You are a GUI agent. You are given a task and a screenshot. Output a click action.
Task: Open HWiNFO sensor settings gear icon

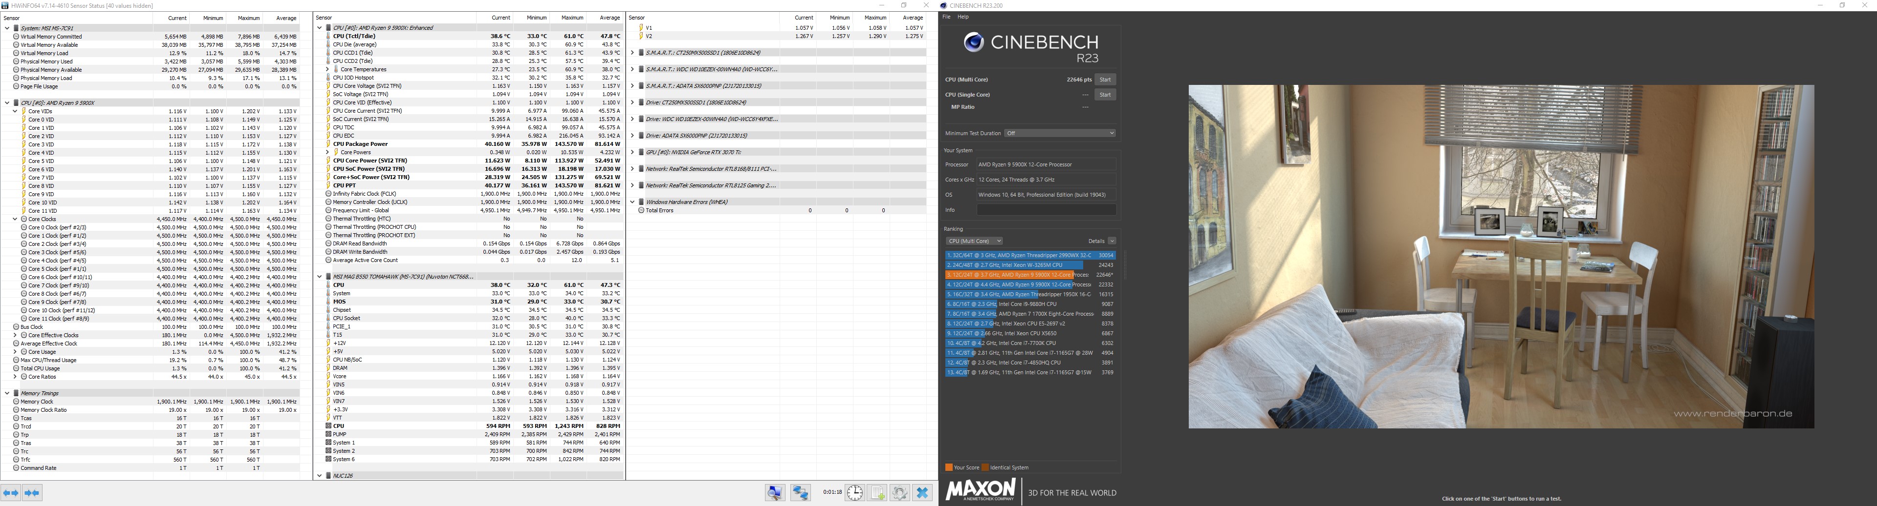(900, 493)
